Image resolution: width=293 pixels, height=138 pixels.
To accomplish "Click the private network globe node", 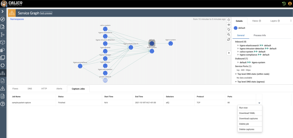I will click(x=105, y=80).
